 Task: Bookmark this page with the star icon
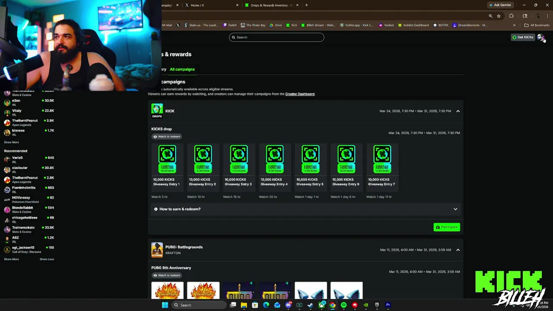point(499,16)
